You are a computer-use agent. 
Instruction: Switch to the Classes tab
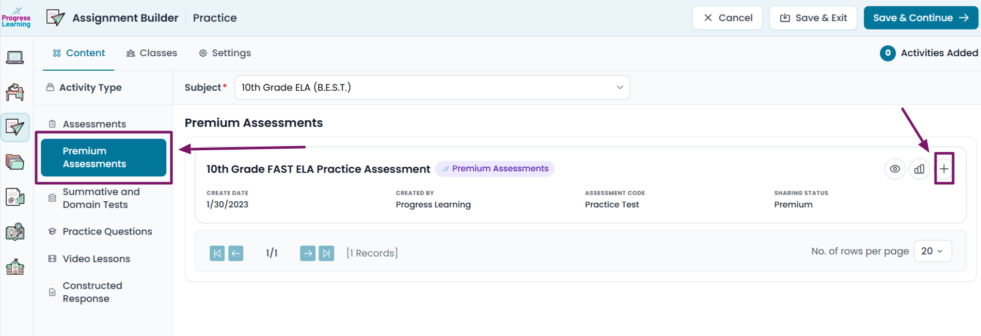pyautogui.click(x=152, y=53)
